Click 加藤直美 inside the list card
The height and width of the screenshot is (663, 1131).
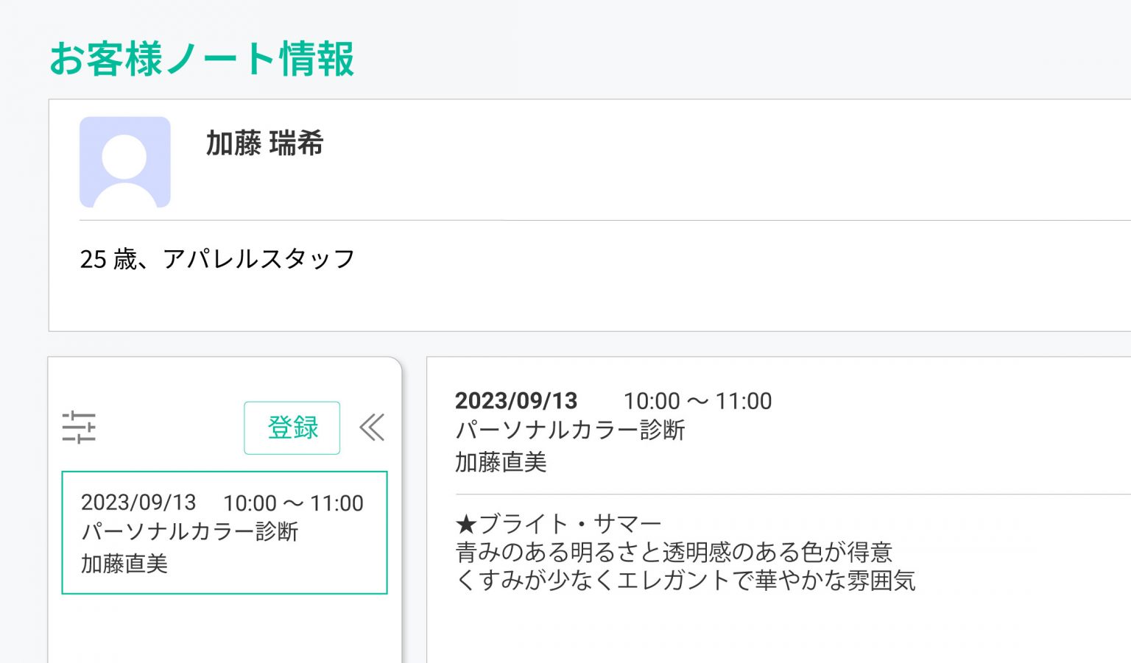124,564
